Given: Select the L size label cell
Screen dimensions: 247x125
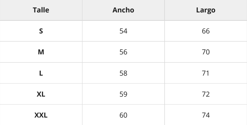Looking at the screenshot, I should point(41,73).
